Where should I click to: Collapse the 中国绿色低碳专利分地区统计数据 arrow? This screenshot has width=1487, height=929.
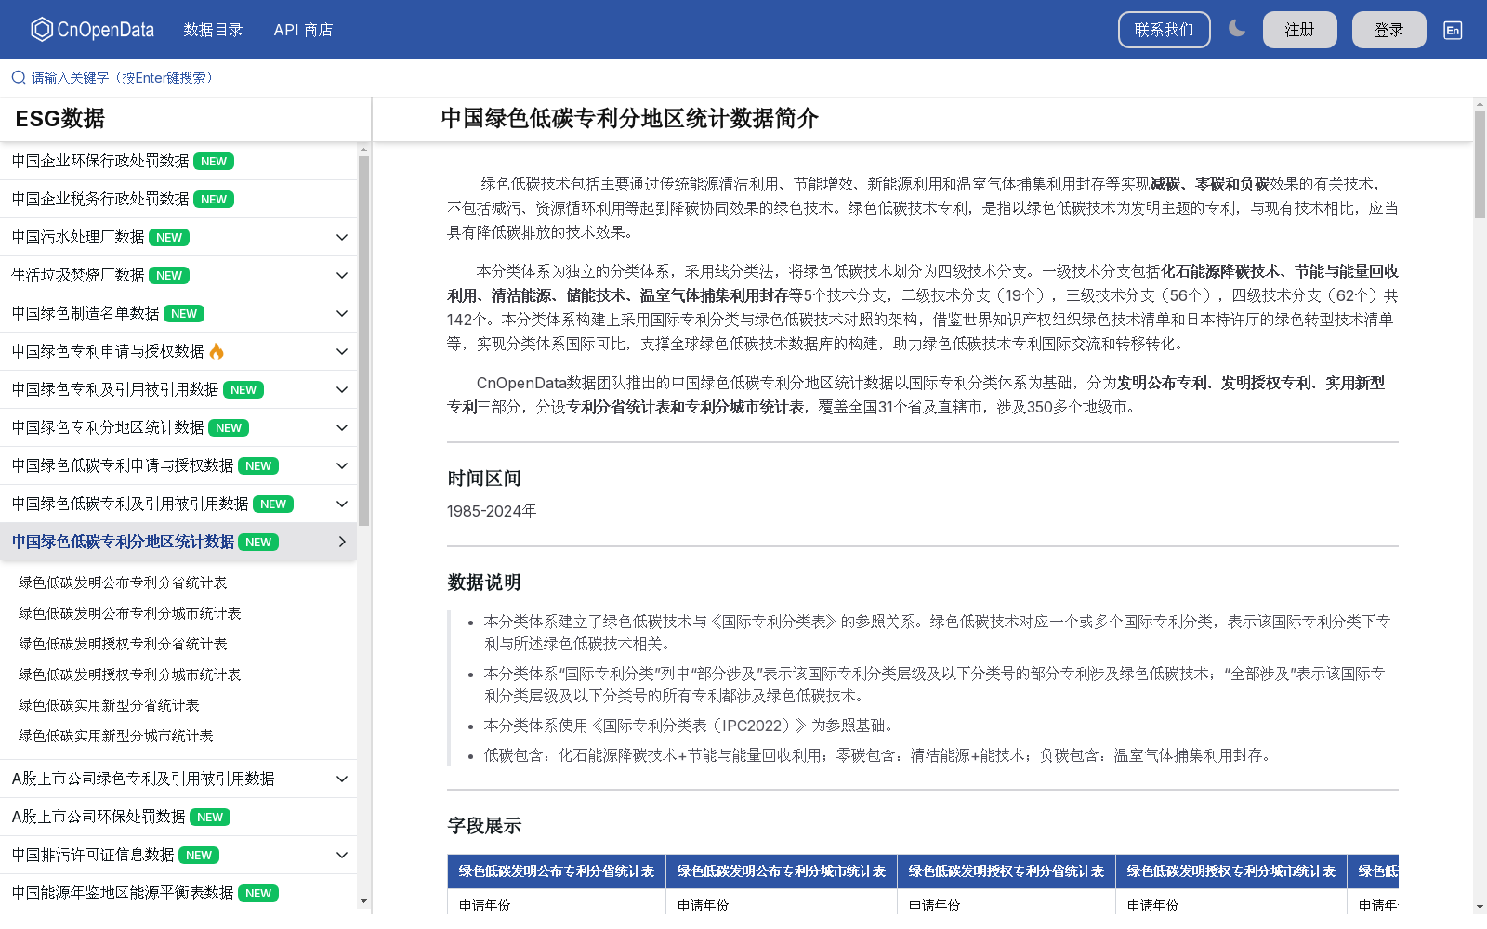pyautogui.click(x=342, y=542)
